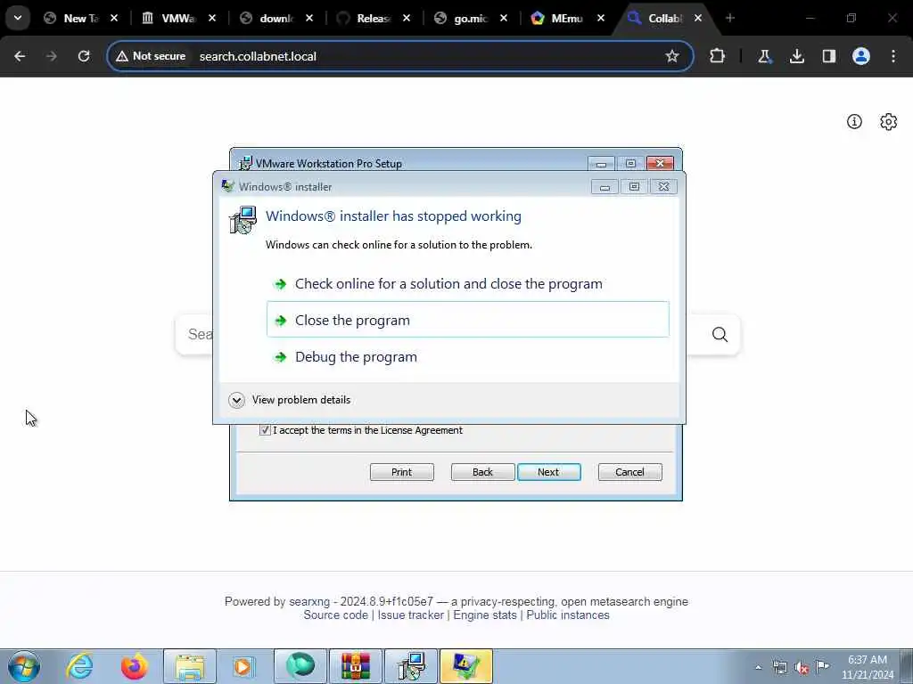Viewport: 913px width, 684px height.
Task: Open a new browser tab
Action: coord(730,18)
